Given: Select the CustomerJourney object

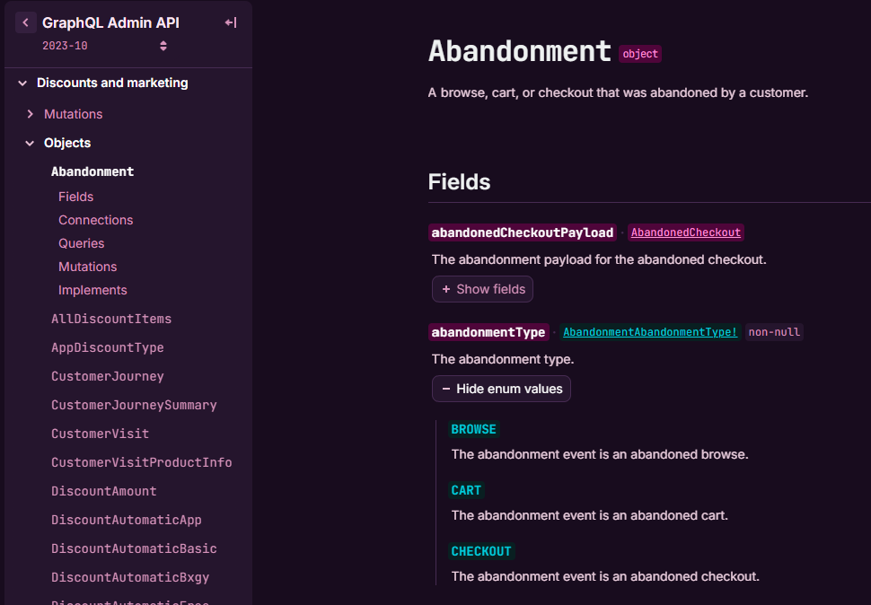Looking at the screenshot, I should [108, 376].
